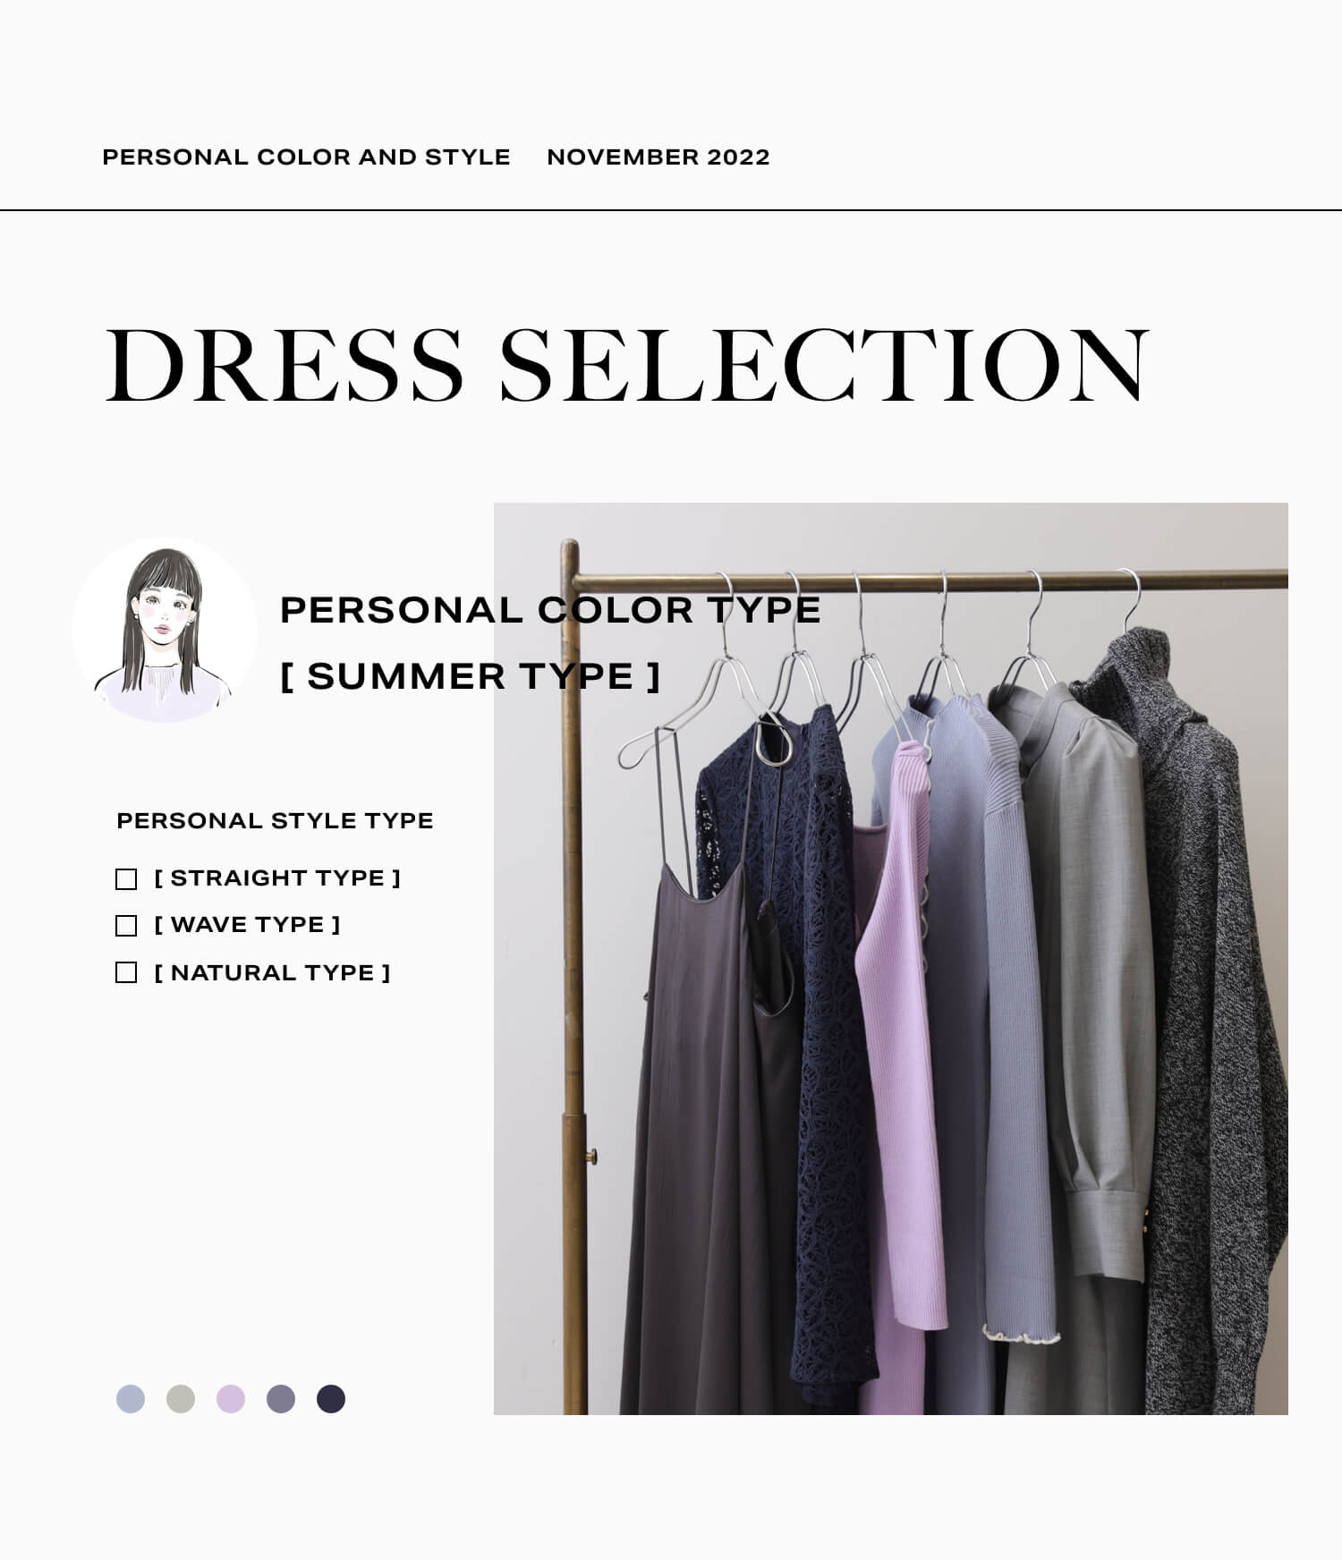Viewport: 1342px width, 1560px height.
Task: Click the SUMMER TYPE label
Action: pos(471,677)
